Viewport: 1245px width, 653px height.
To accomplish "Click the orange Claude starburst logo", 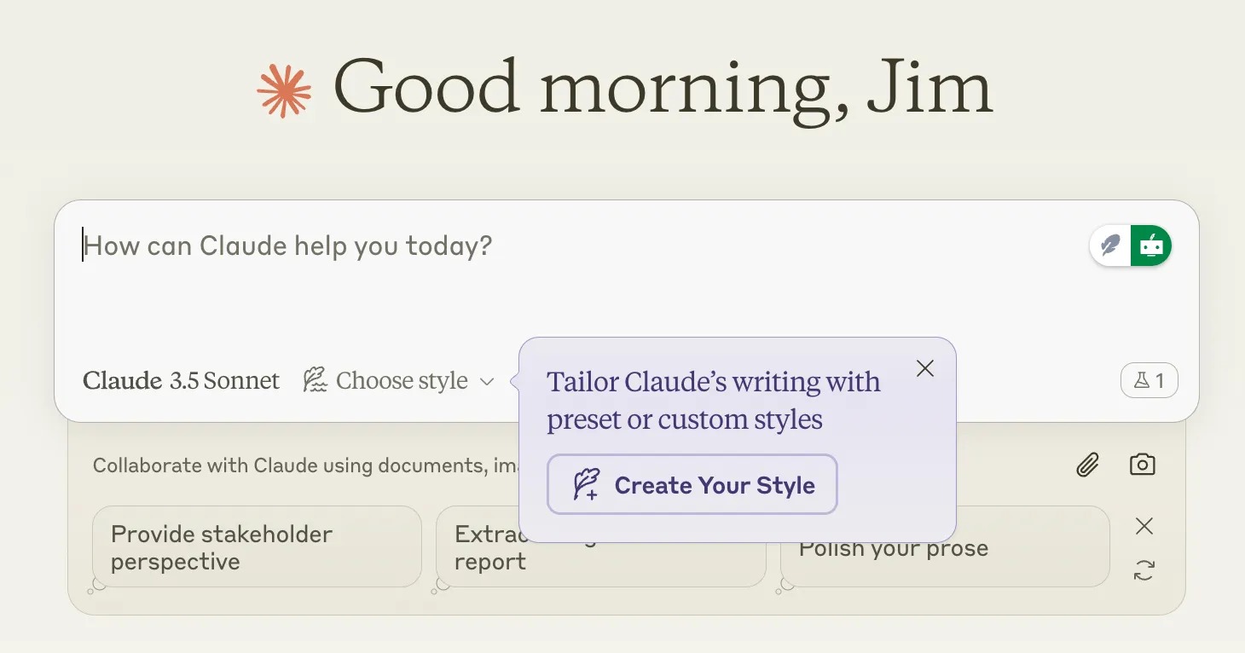I will [284, 90].
